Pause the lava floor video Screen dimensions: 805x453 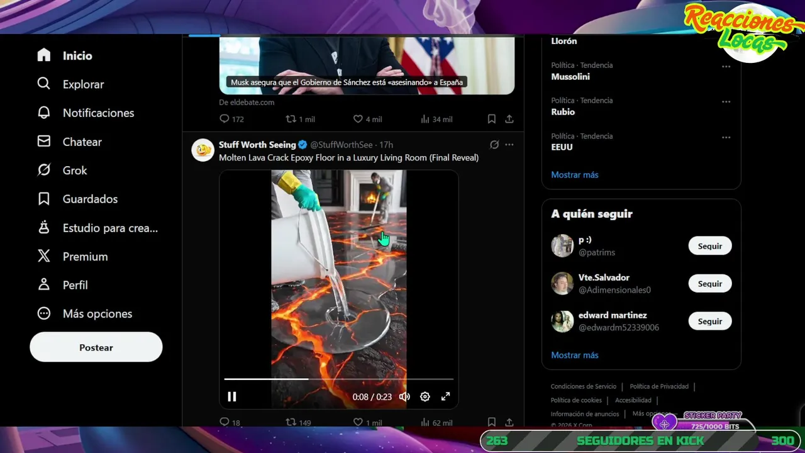coord(232,396)
